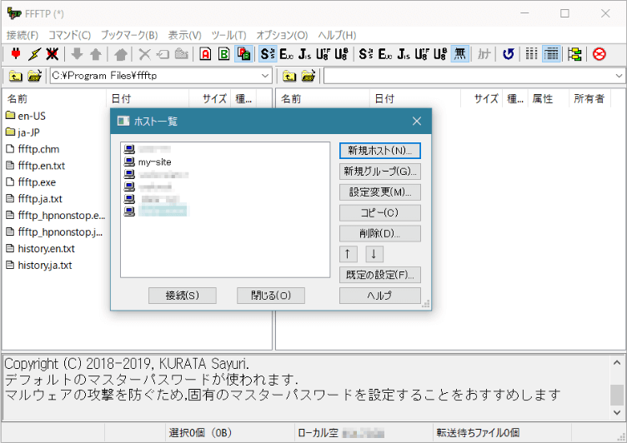627x443 pixels.
Task: Click the 新規ホスト(N)... button
Action: pos(380,151)
